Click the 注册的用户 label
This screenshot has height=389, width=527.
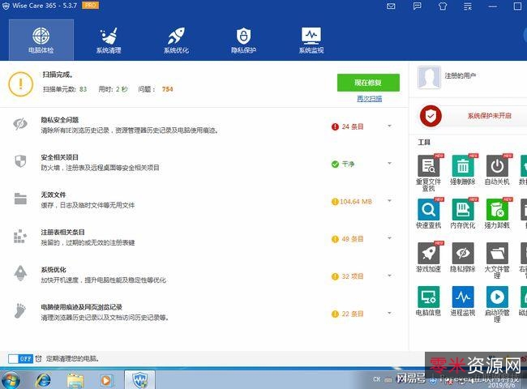(461, 76)
